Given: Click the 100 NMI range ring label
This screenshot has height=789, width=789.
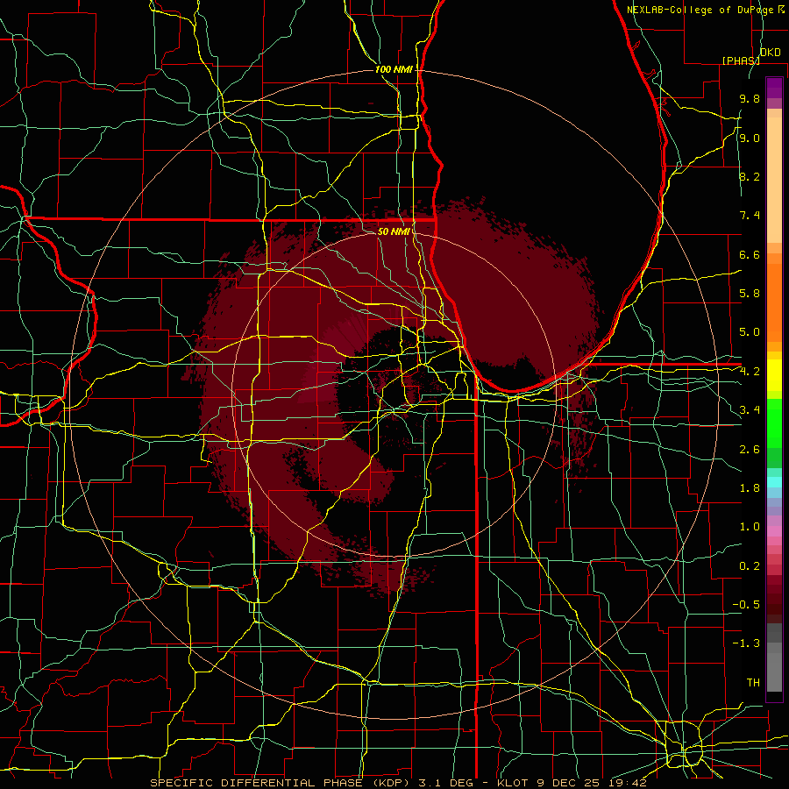Looking at the screenshot, I should pyautogui.click(x=394, y=69).
